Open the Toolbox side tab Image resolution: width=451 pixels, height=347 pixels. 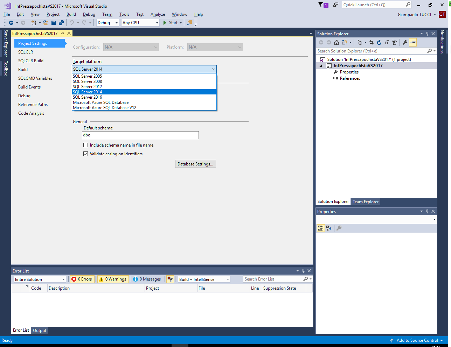pyautogui.click(x=6, y=68)
